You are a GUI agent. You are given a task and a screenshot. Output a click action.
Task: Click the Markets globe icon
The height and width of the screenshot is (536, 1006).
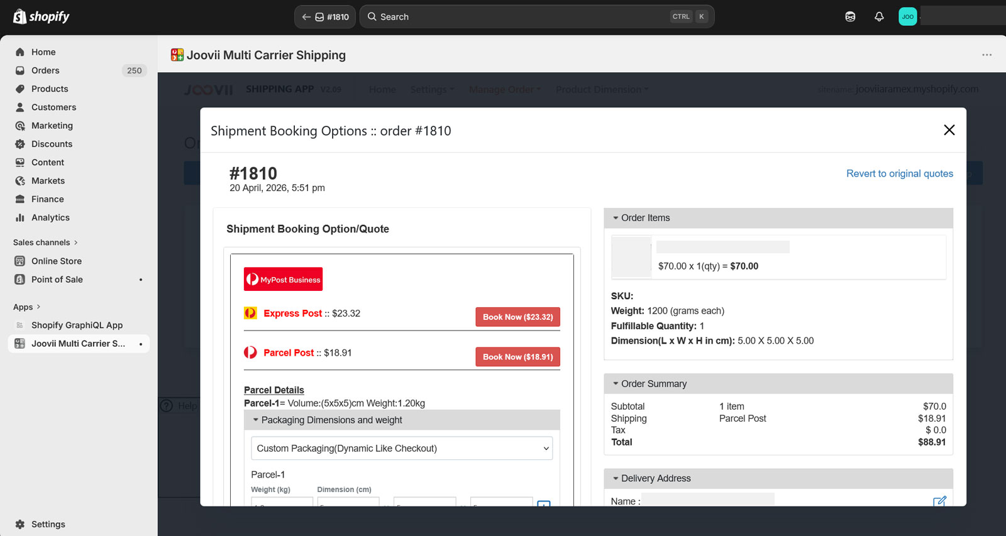20,181
